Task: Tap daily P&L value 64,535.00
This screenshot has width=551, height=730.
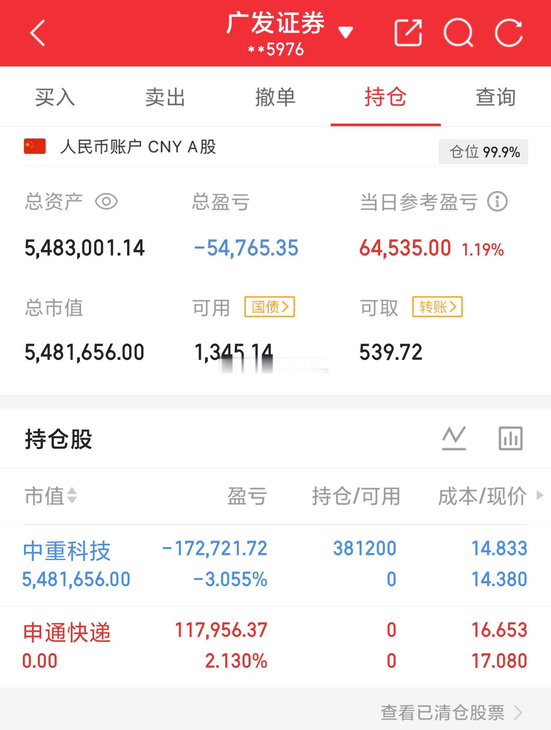Action: point(405,248)
